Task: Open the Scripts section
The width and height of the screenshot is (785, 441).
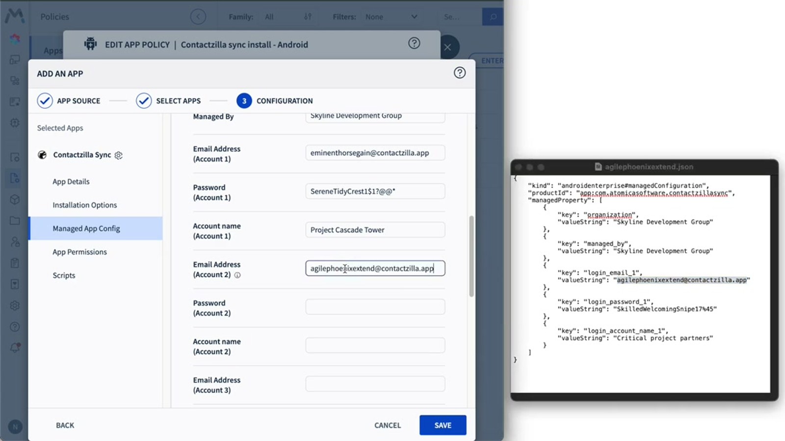Action: tap(64, 276)
